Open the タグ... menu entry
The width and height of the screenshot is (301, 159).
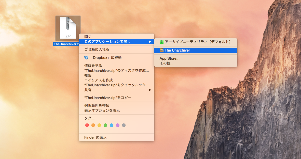coord(117,118)
